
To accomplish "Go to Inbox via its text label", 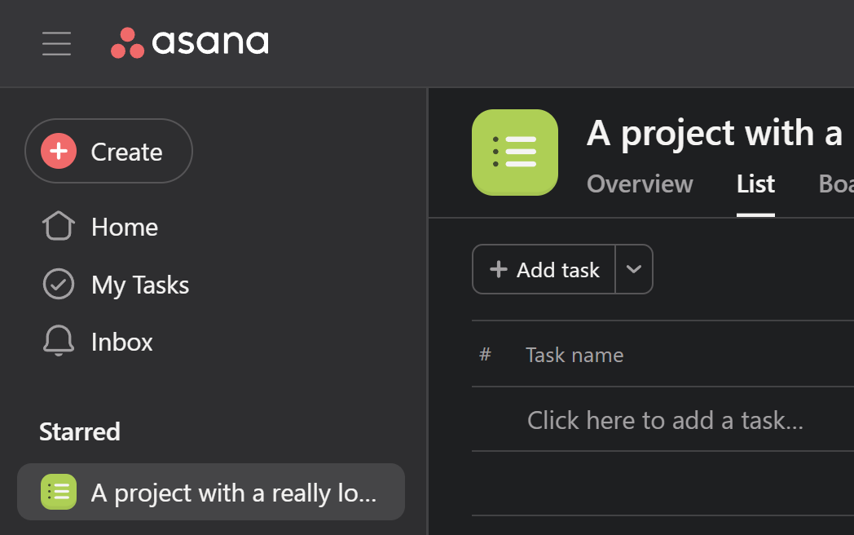I will (122, 342).
